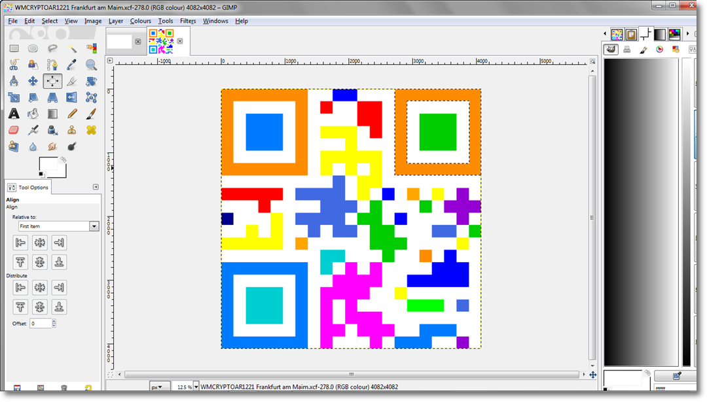Pick the Select by Colour tool
707x402 pixels.
(x=91, y=48)
